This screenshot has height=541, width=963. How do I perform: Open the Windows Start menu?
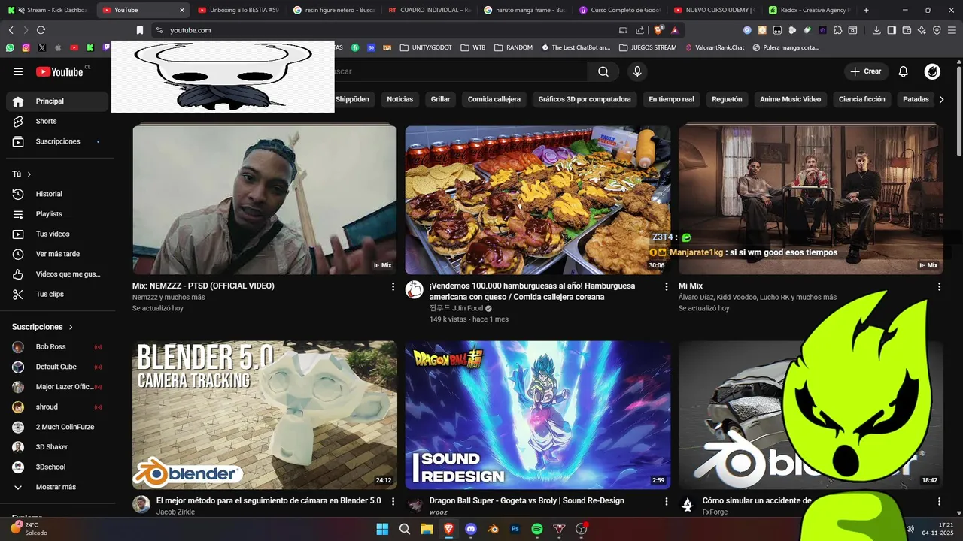[382, 529]
